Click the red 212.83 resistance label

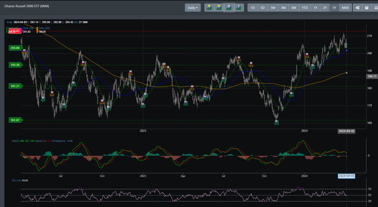click(15, 31)
